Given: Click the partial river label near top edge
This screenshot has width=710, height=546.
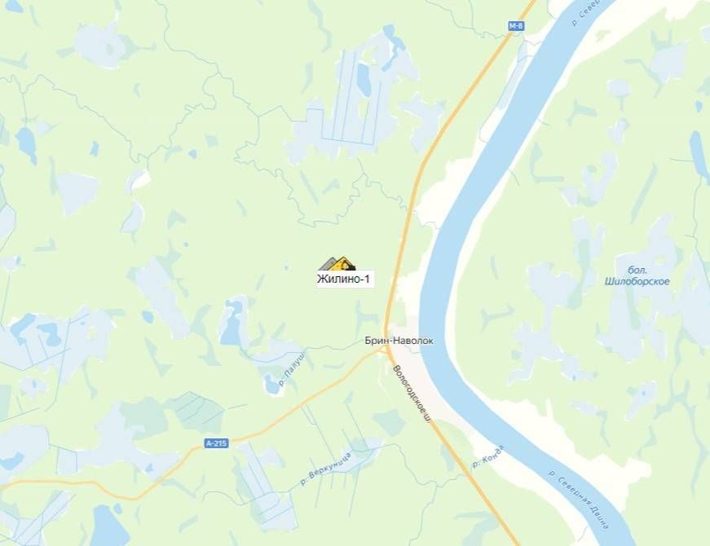Looking at the screenshot, I should (x=585, y=12).
